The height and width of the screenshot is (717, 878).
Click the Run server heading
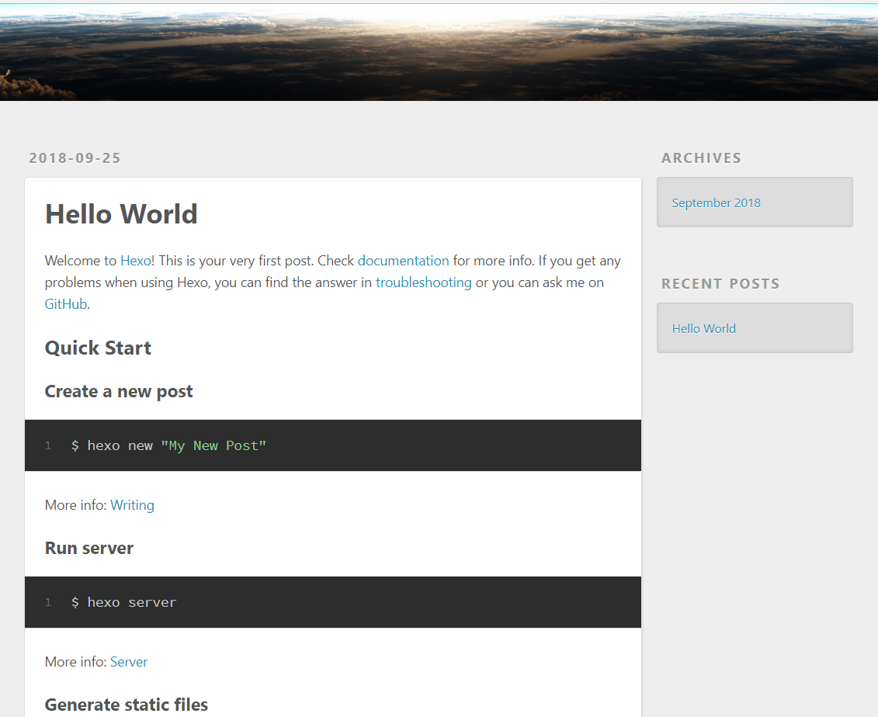[89, 548]
